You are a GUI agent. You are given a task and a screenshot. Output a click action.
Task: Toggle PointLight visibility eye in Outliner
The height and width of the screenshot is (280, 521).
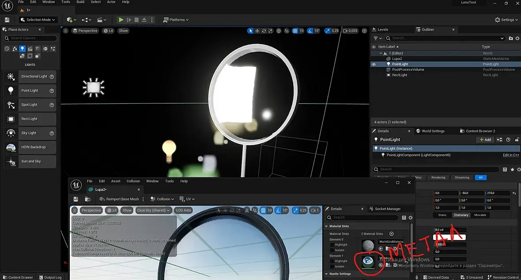tap(374, 64)
